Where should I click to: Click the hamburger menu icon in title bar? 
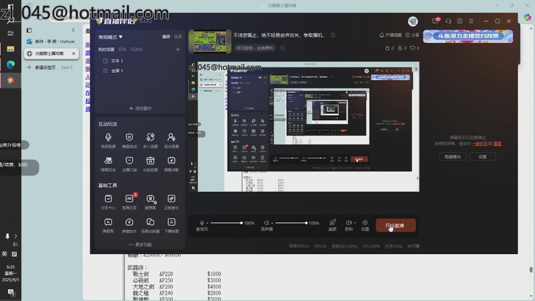point(471,21)
